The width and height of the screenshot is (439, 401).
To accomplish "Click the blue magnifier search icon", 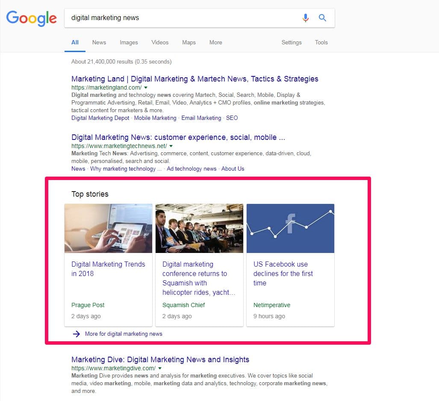I will (323, 18).
